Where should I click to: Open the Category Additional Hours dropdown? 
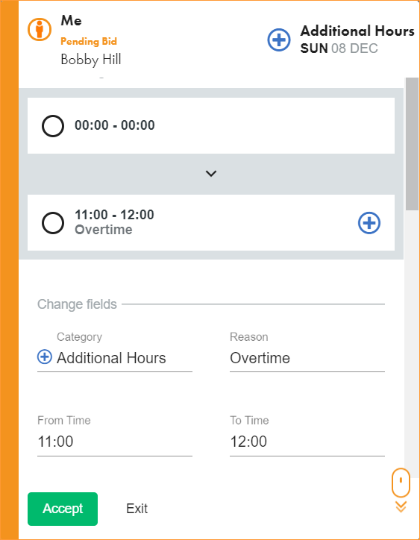pyautogui.click(x=115, y=358)
